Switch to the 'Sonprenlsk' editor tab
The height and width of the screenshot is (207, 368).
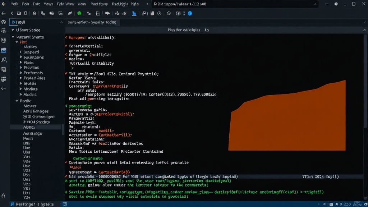pyautogui.click(x=92, y=22)
